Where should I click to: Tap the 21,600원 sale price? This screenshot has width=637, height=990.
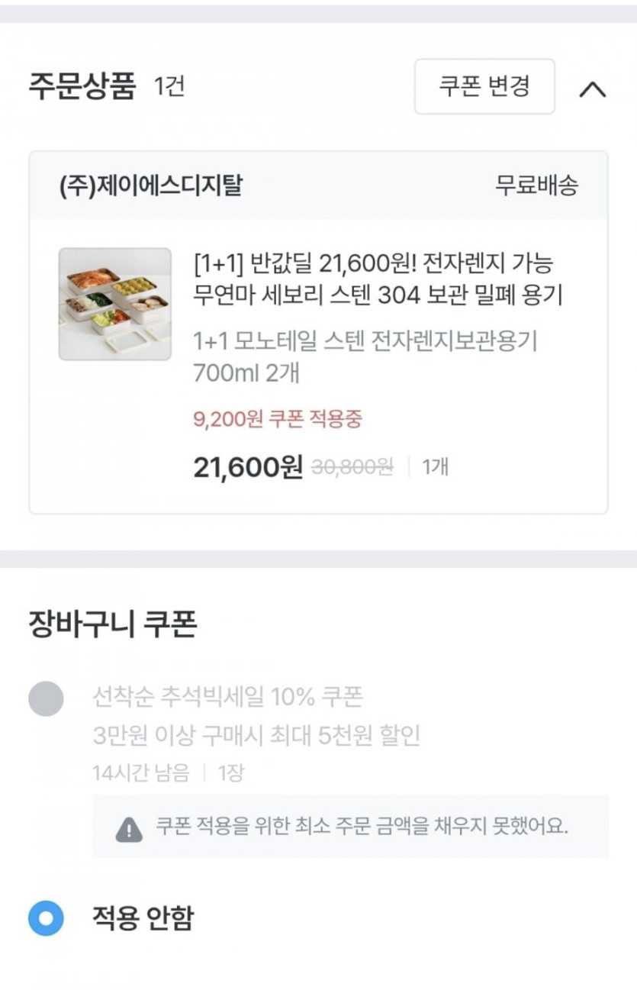click(249, 466)
